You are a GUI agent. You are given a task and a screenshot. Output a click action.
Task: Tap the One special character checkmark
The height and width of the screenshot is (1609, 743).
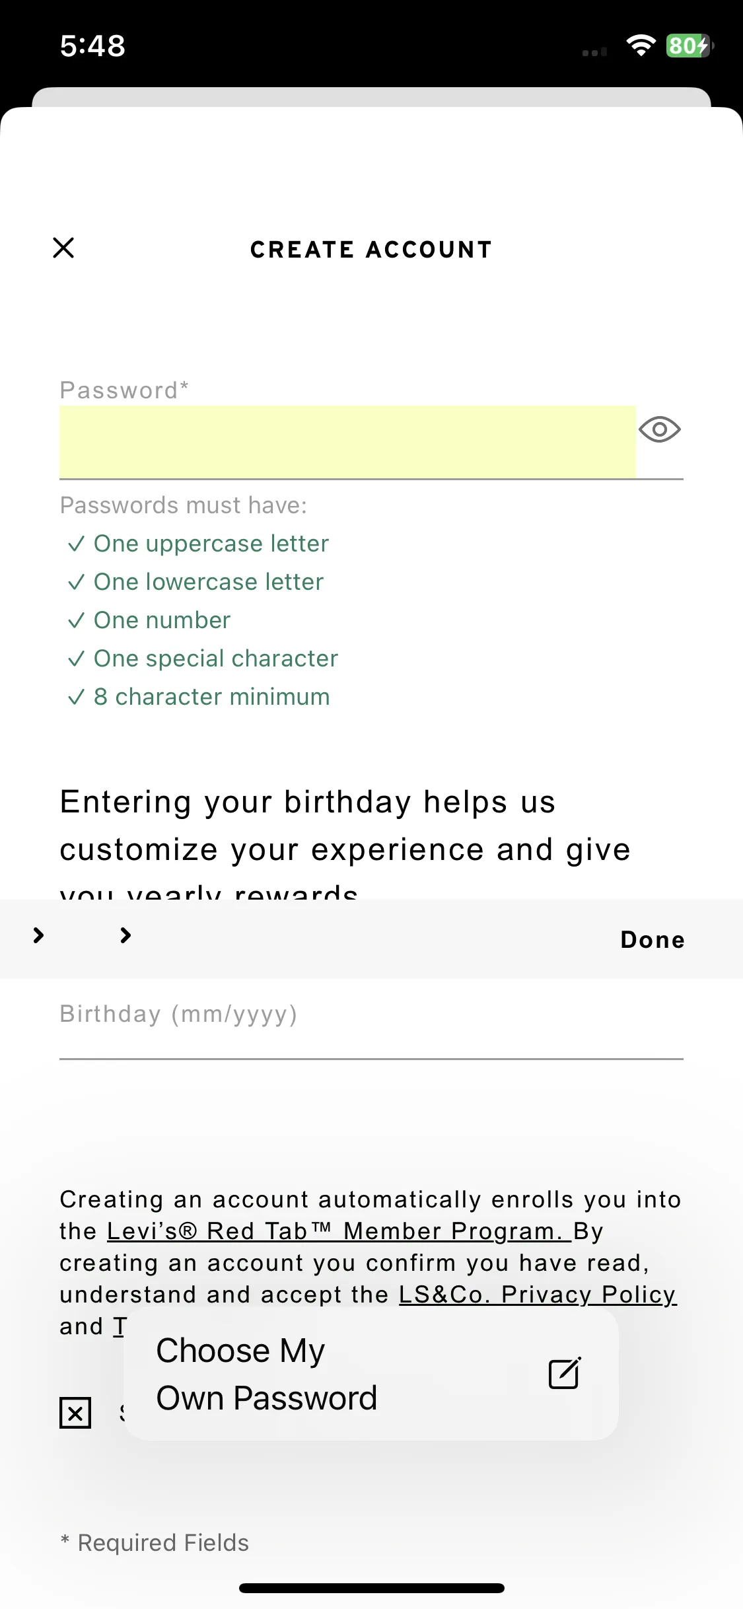point(77,659)
